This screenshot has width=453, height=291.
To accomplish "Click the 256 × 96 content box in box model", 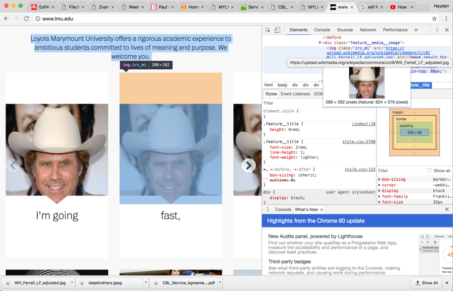I will 414,133.
